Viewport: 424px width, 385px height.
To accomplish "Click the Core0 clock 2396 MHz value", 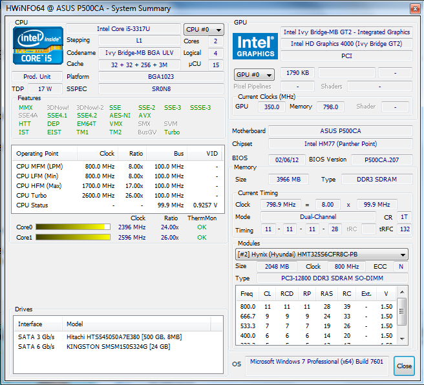I will pos(132,227).
